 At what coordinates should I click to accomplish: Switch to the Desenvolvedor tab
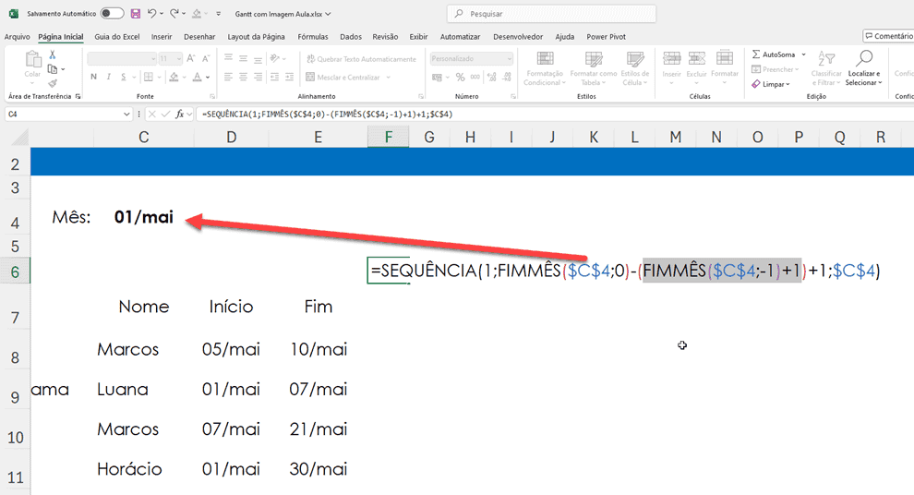pos(518,37)
